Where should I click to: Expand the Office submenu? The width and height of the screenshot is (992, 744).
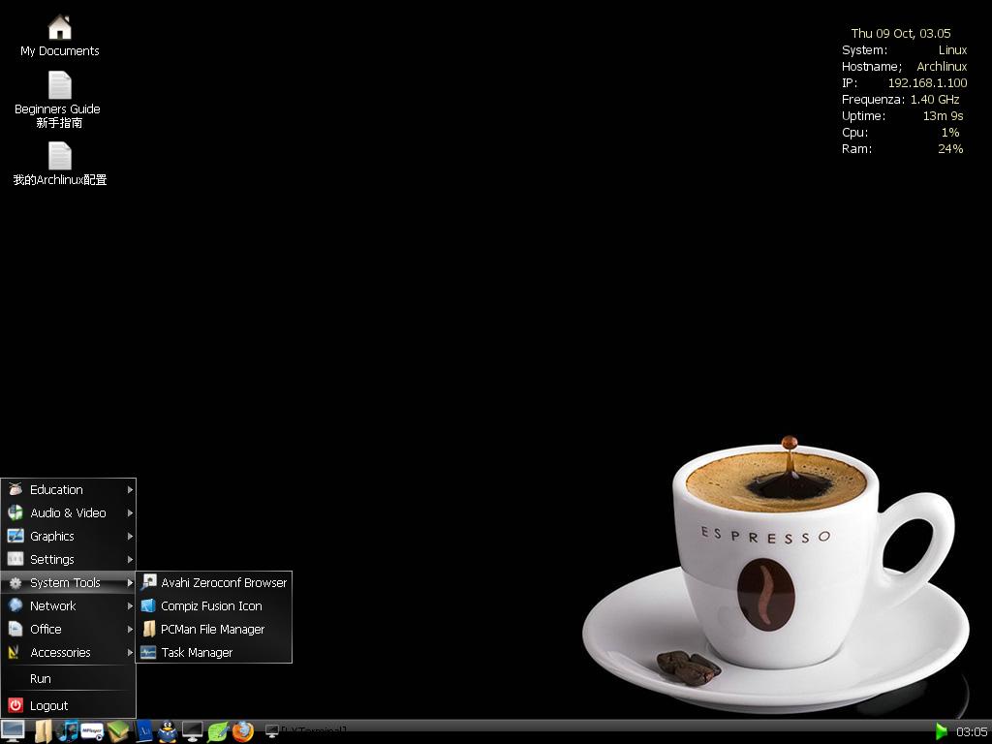click(69, 630)
